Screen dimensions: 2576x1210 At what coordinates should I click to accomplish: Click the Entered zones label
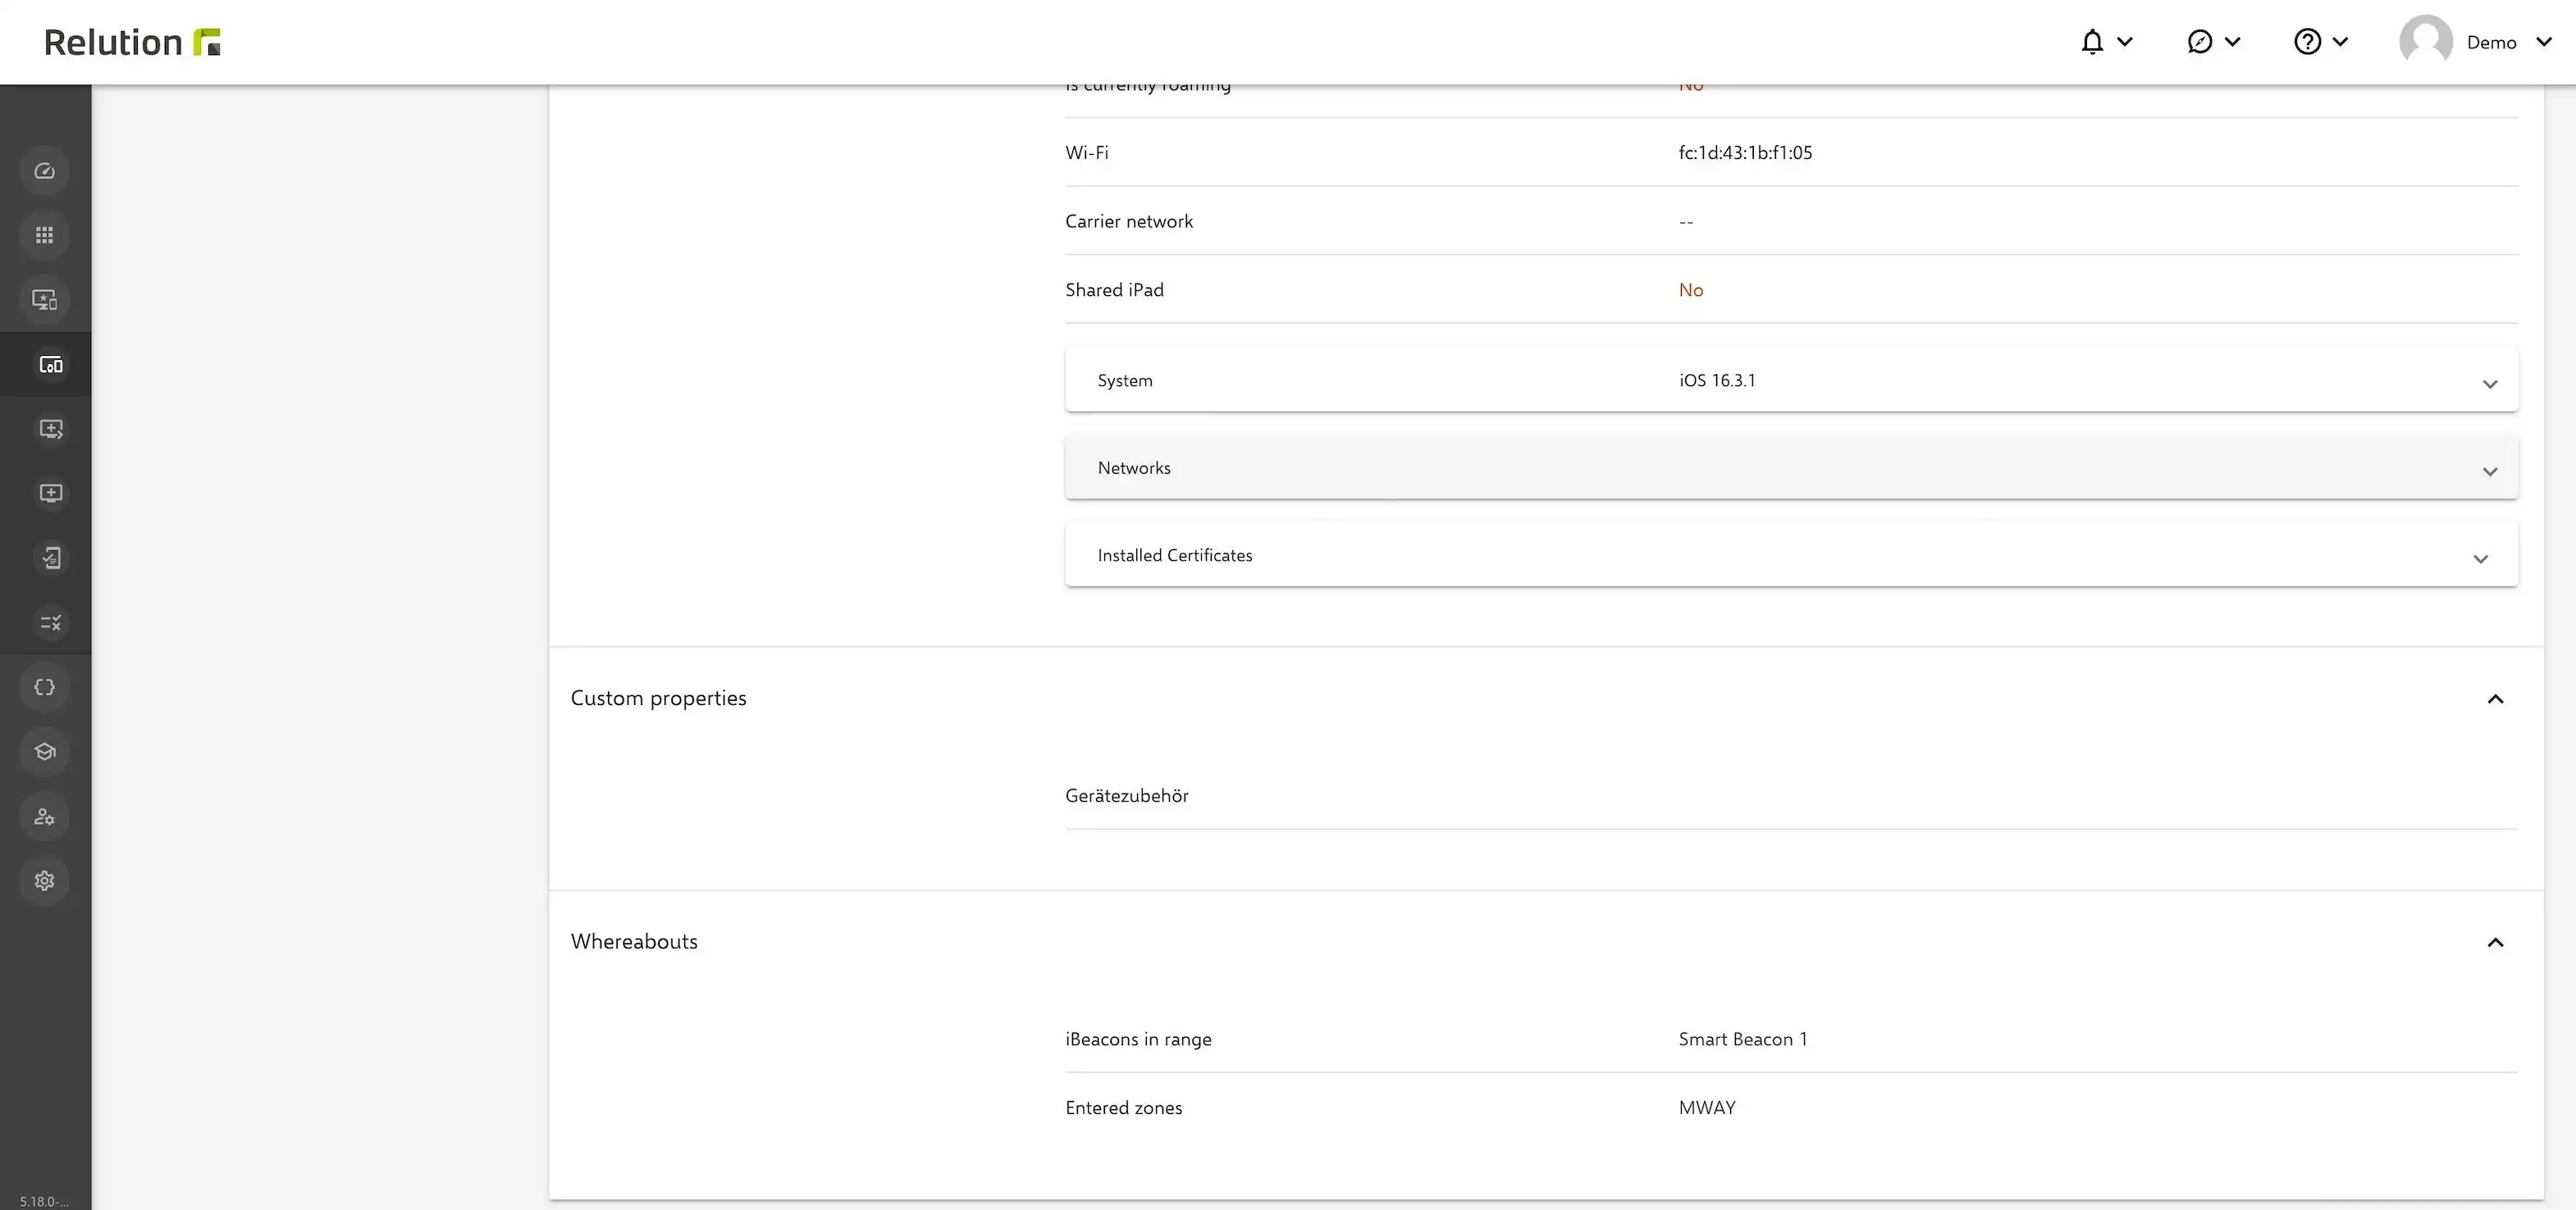[x=1123, y=1108]
